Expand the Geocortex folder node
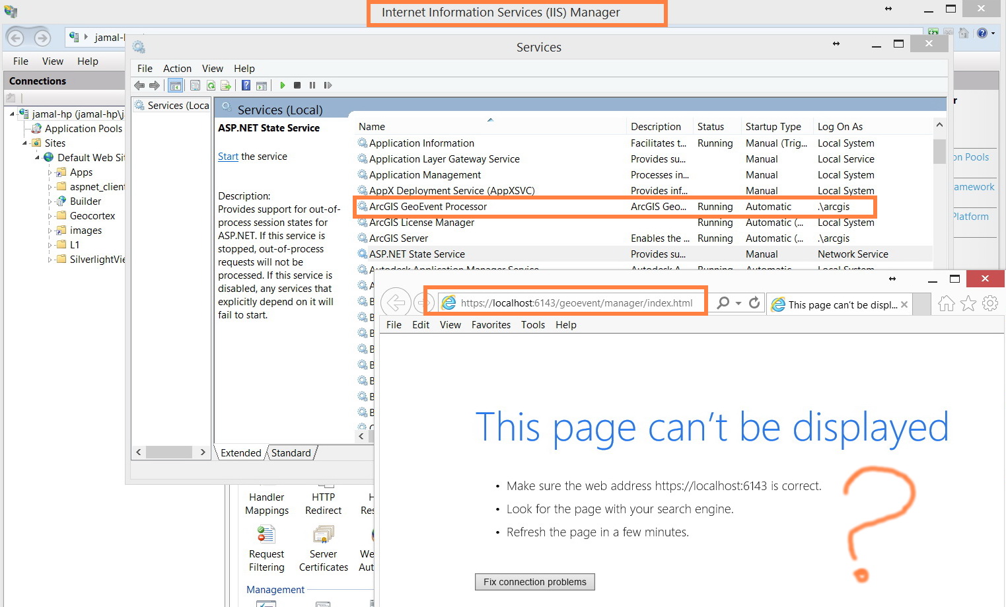Image resolution: width=1006 pixels, height=607 pixels. (50, 216)
